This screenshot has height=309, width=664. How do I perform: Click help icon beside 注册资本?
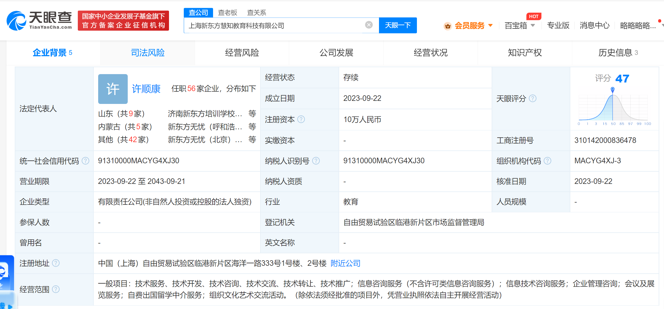coord(301,119)
